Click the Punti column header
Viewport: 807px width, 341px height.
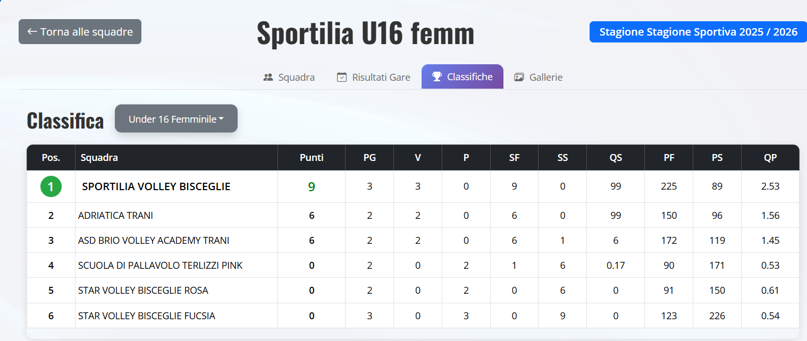coord(312,157)
